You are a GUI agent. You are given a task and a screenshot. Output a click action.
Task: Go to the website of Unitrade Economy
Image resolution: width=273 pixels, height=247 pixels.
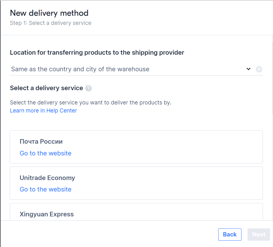(45, 189)
